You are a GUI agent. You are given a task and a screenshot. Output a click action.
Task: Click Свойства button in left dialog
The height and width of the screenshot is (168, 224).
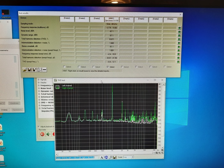[14, 103]
